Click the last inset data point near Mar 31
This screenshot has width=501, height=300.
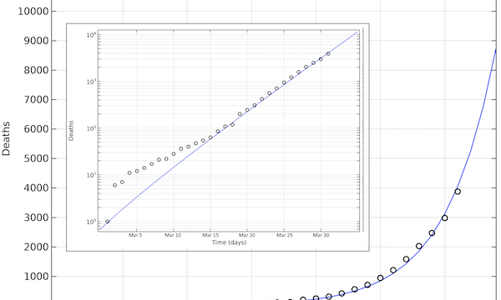tap(328, 54)
